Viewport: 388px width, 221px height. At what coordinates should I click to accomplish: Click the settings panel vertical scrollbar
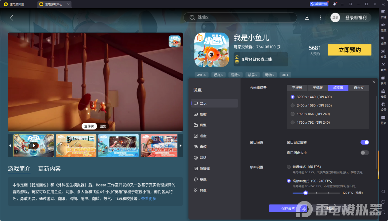pyautogui.click(x=377, y=132)
